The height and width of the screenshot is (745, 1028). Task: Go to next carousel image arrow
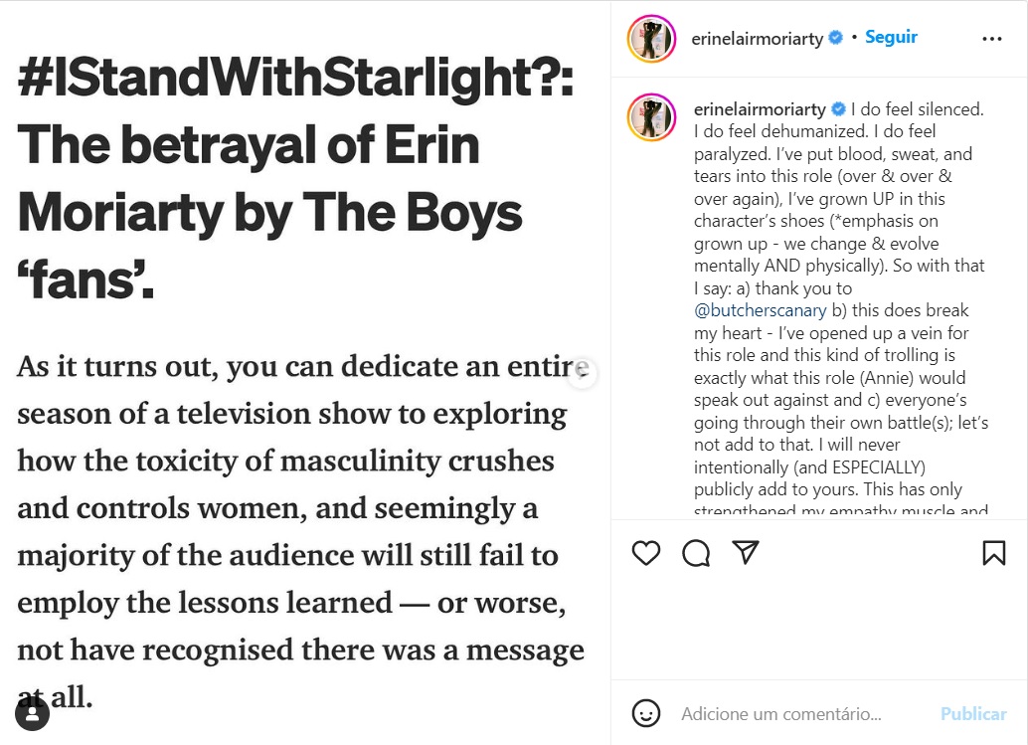(583, 373)
